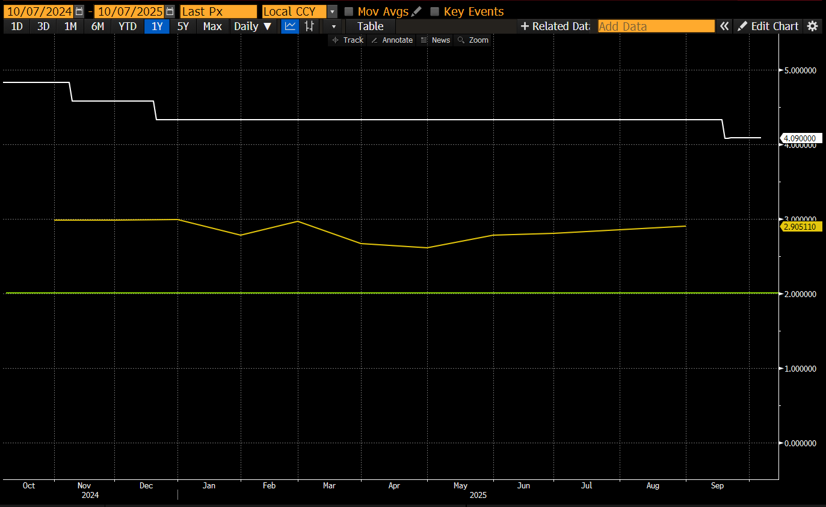Open the start date calendar picker
The width and height of the screenshot is (826, 507).
(x=79, y=11)
